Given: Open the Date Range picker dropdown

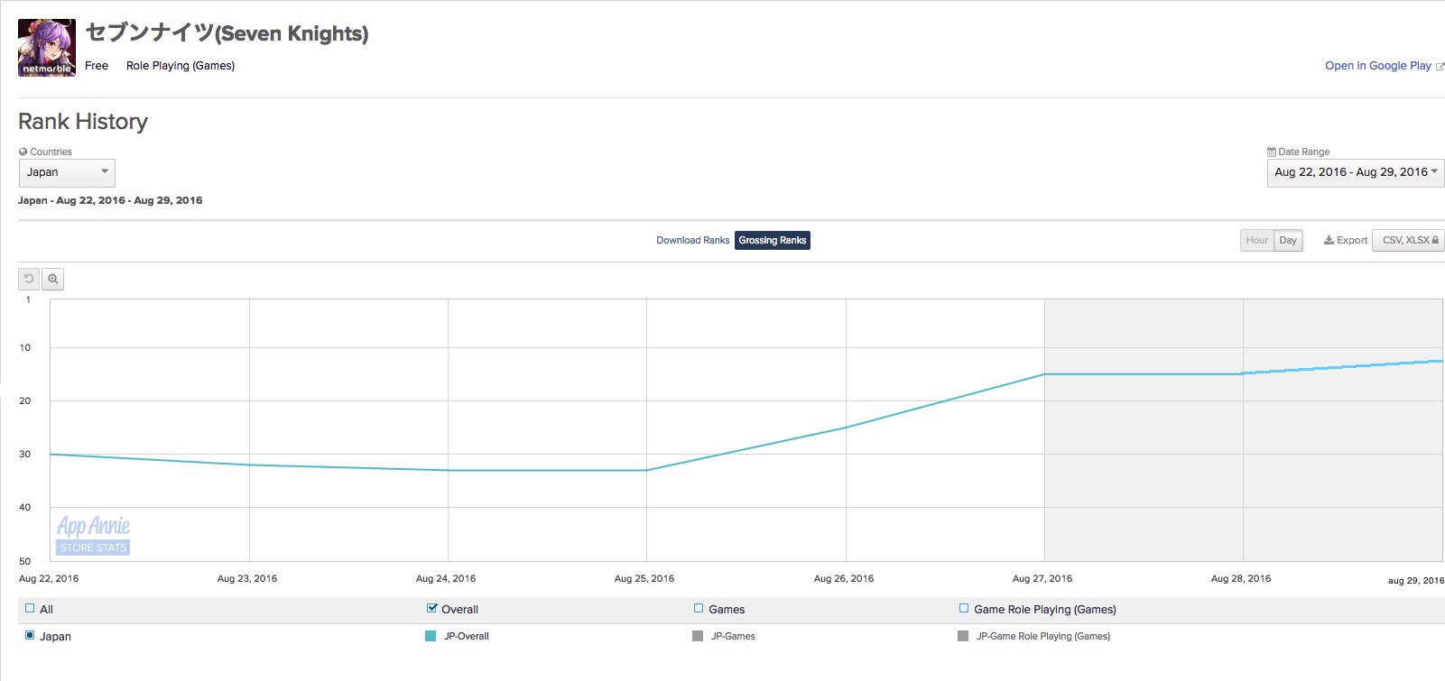Looking at the screenshot, I should 1356,172.
